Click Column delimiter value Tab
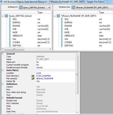The height and width of the screenshot is (115, 113). point(38,87)
